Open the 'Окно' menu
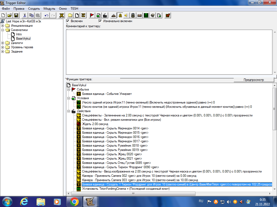Image resolution: width=277 pixels, height=207 pixels. click(63, 9)
